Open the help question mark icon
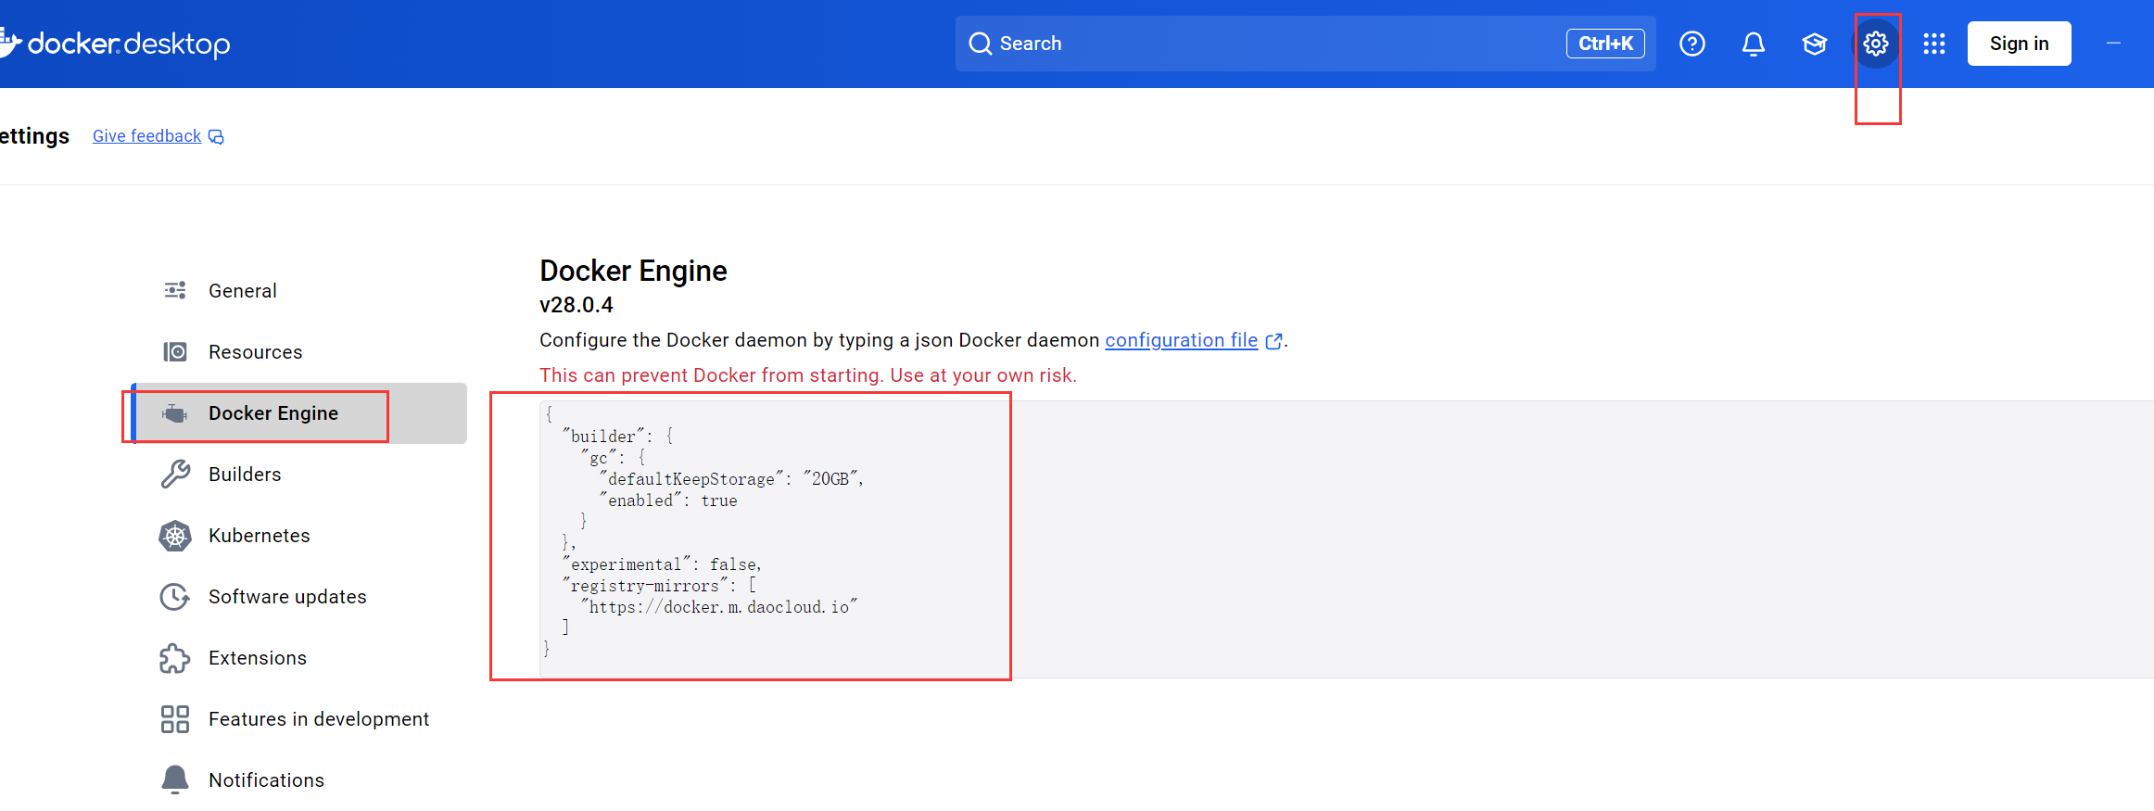The height and width of the screenshot is (811, 2154). coord(1692,44)
